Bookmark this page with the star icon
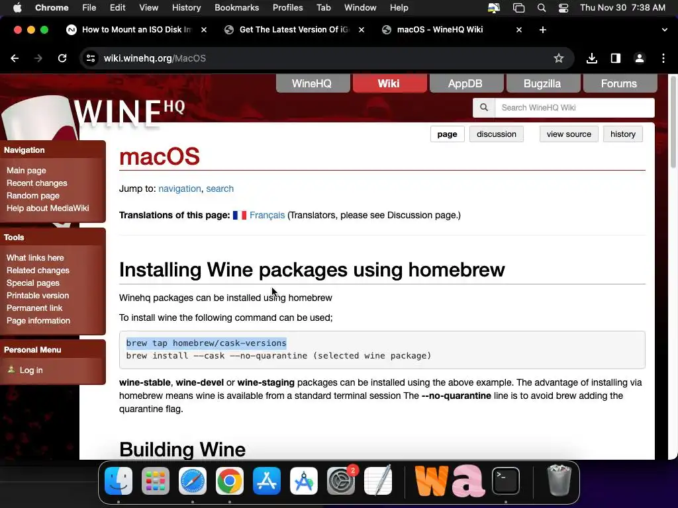 tap(559, 58)
